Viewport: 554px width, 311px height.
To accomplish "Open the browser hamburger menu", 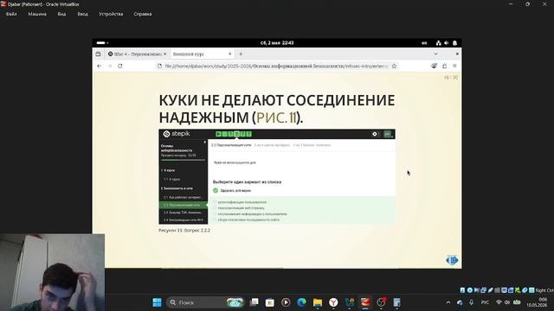I will (454, 66).
